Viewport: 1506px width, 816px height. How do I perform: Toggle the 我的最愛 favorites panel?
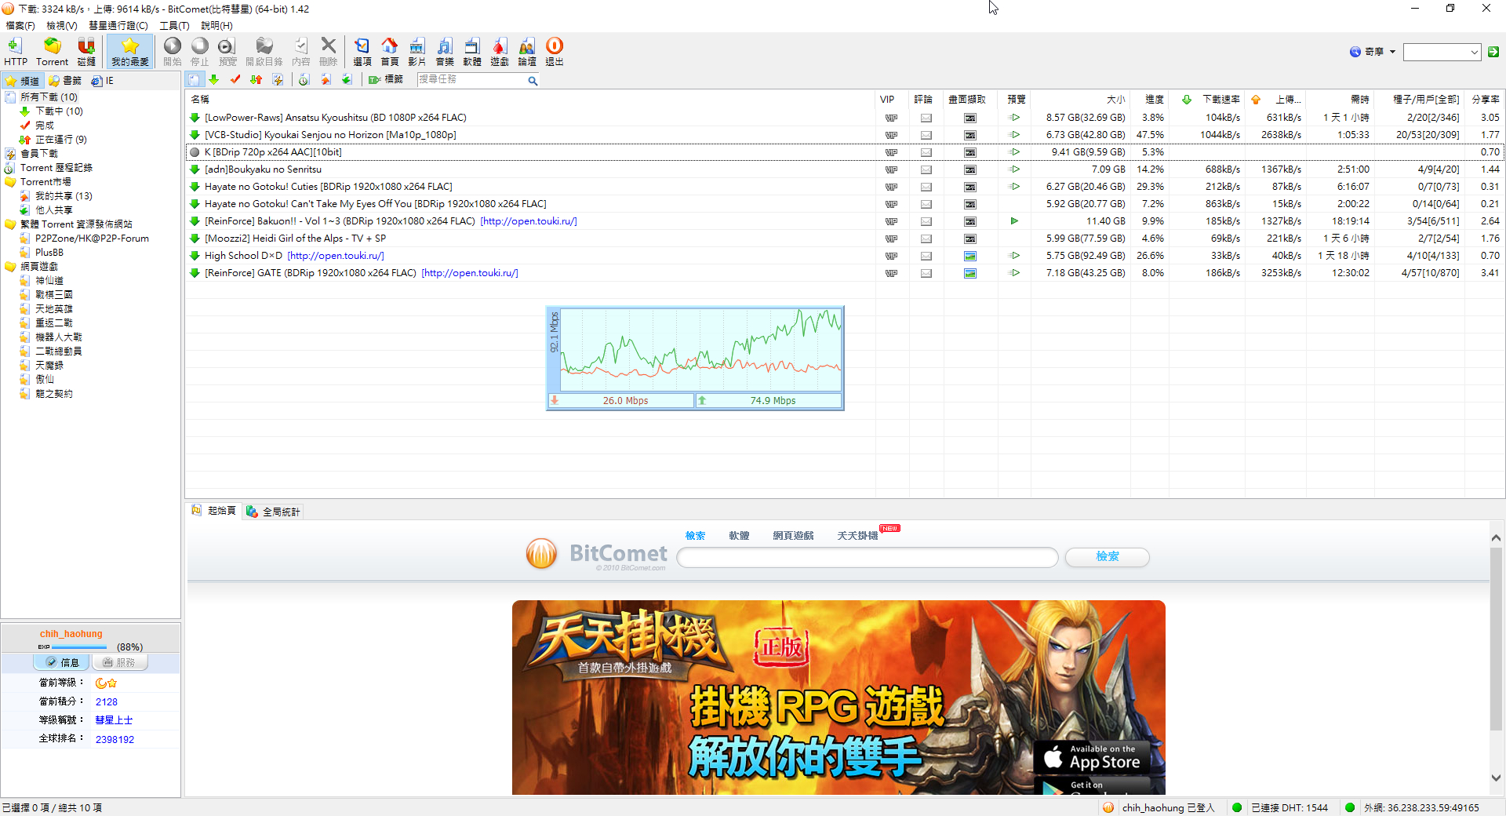tap(130, 52)
